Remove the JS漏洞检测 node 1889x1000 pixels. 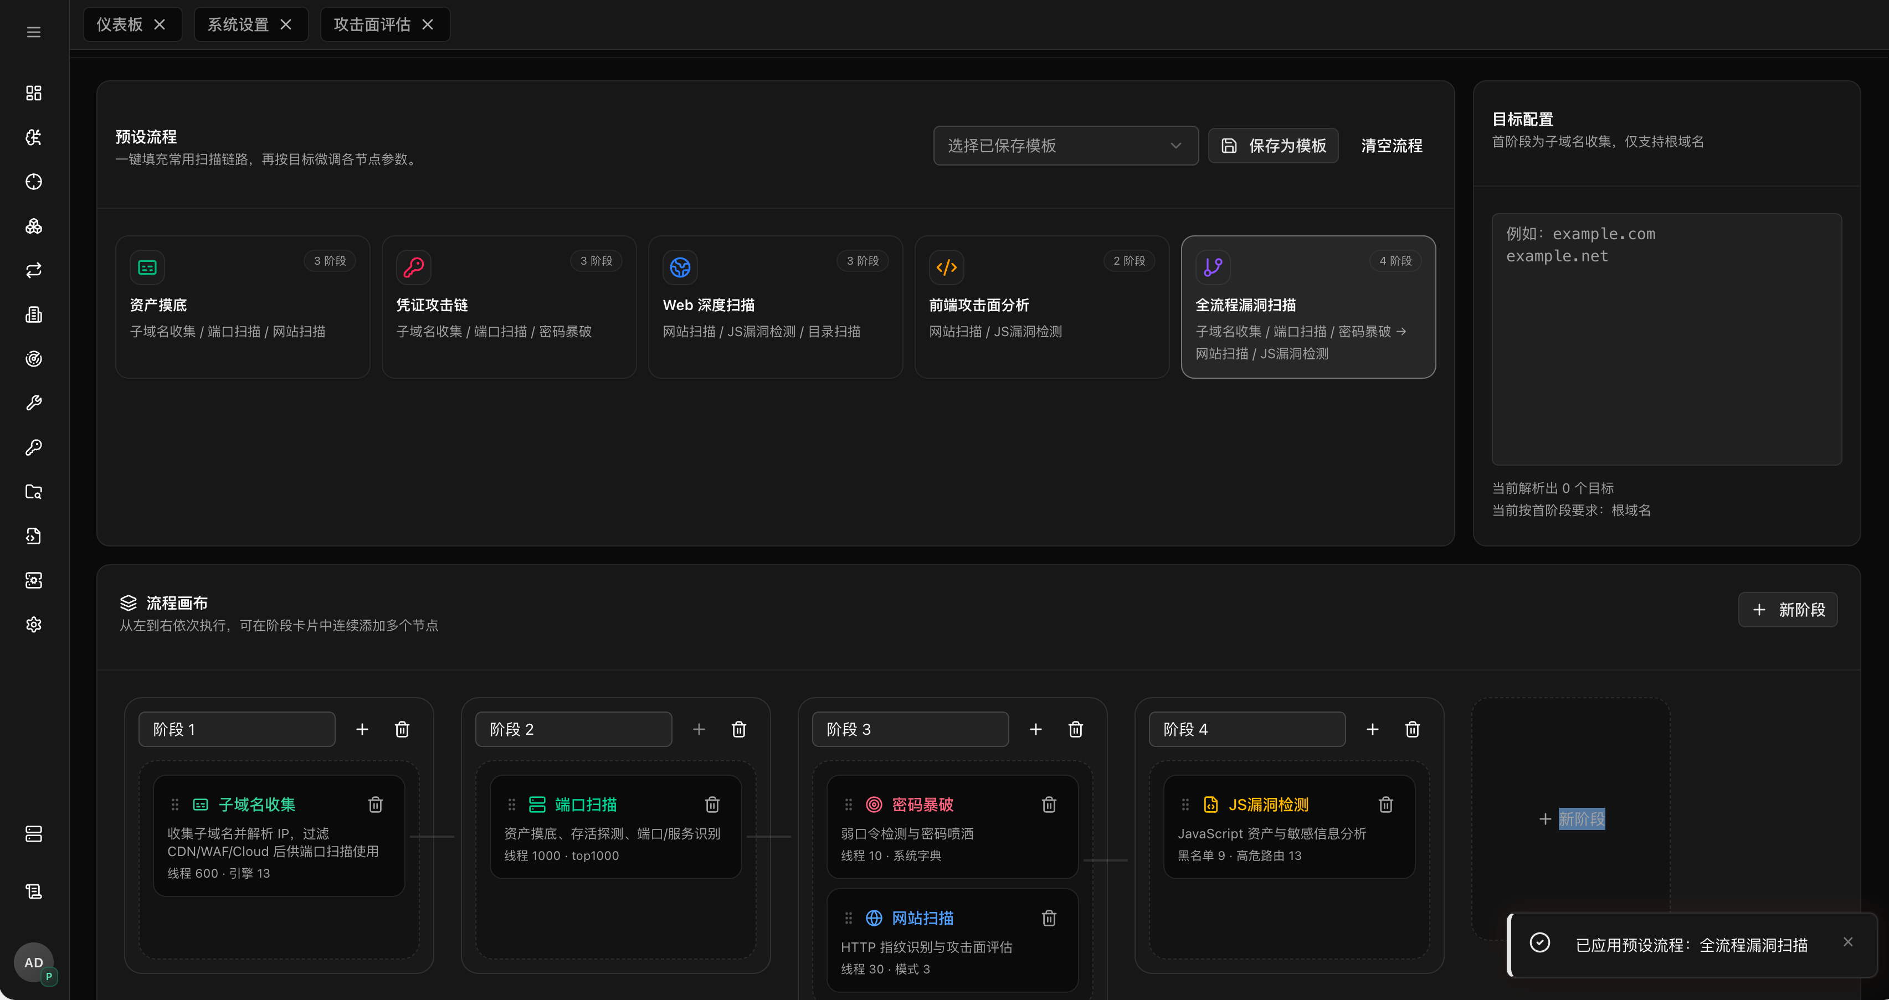click(x=1386, y=805)
